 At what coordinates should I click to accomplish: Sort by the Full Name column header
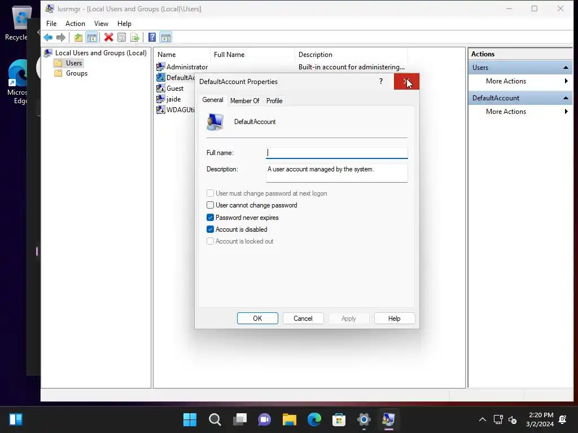click(x=252, y=55)
